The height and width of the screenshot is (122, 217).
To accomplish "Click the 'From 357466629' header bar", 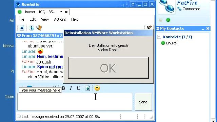I will [40, 36].
